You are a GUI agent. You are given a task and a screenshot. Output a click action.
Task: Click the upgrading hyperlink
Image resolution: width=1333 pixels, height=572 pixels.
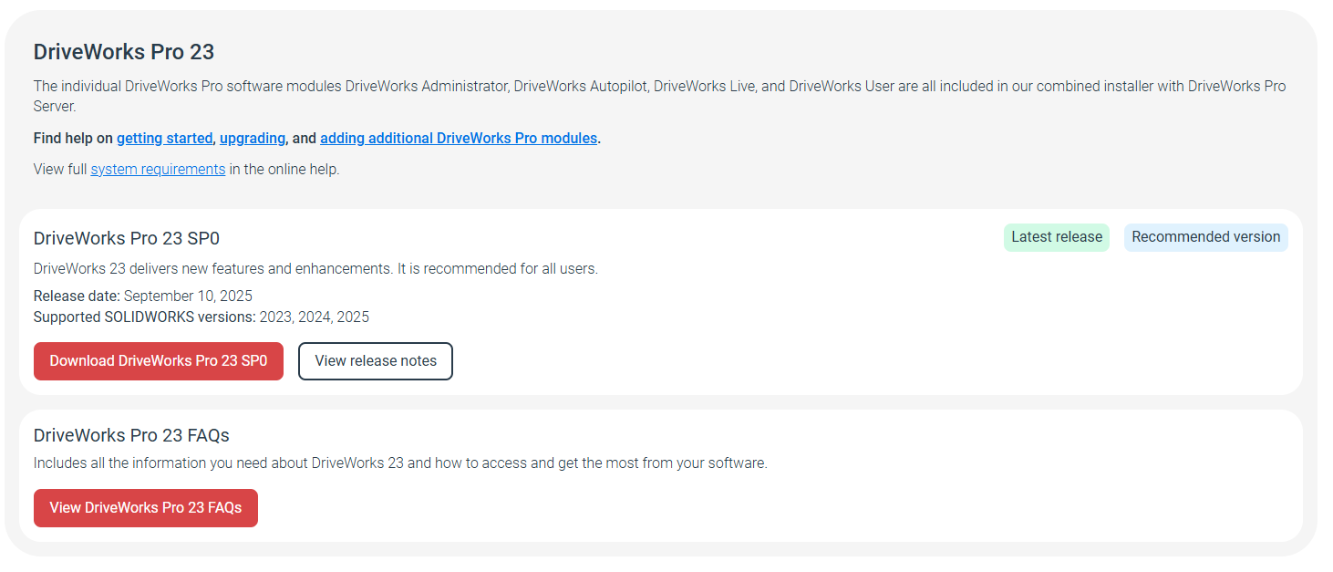click(x=252, y=138)
